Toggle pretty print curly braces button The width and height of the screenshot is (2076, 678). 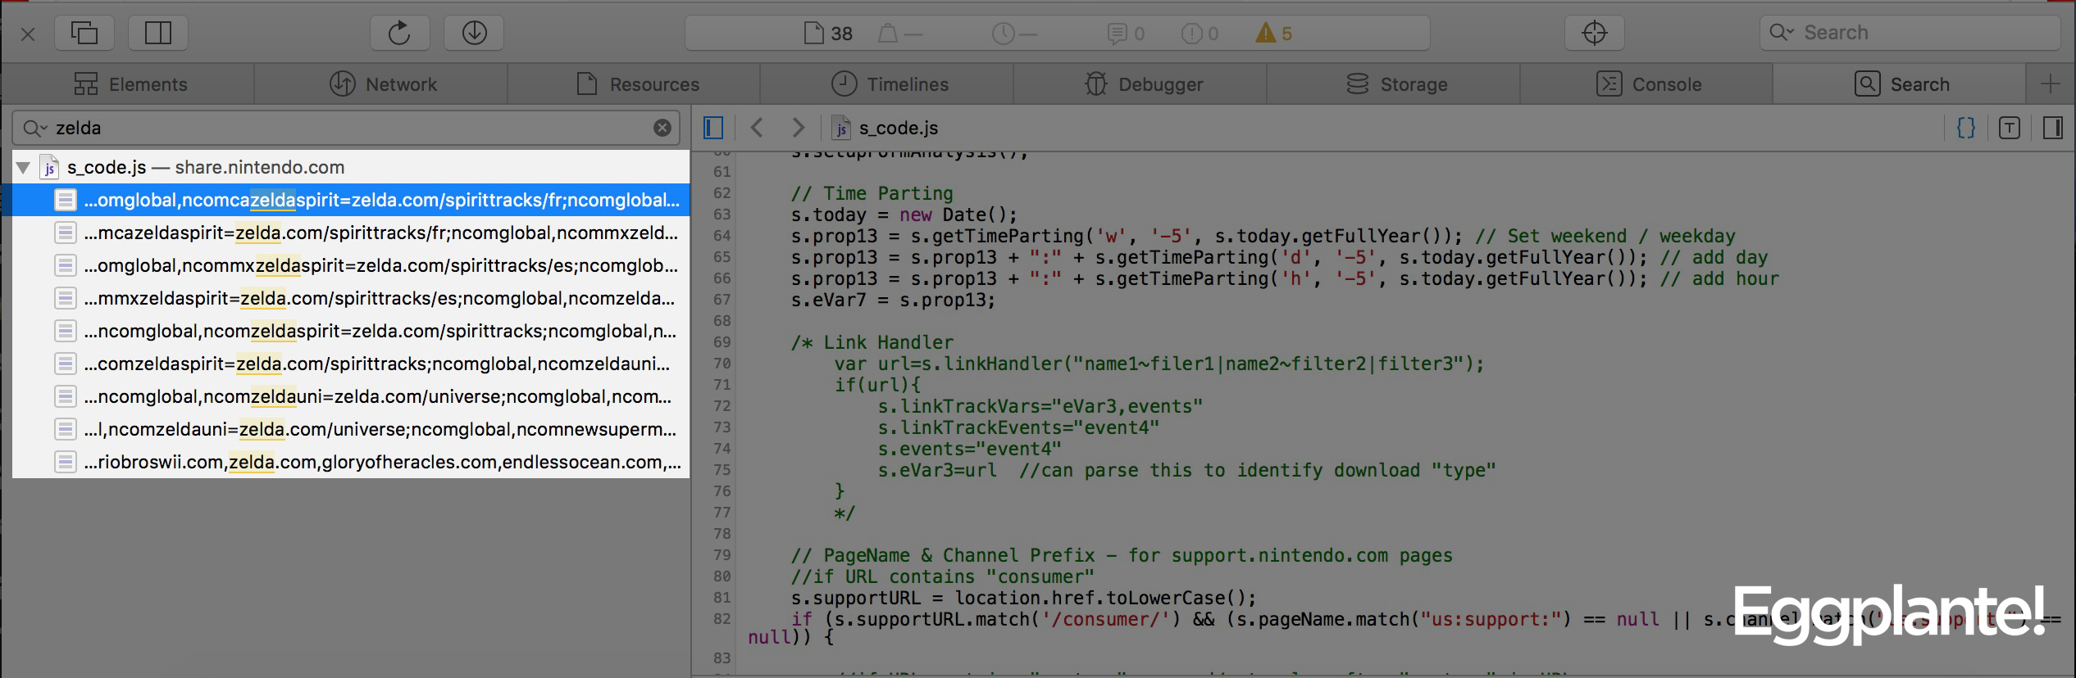(1965, 128)
